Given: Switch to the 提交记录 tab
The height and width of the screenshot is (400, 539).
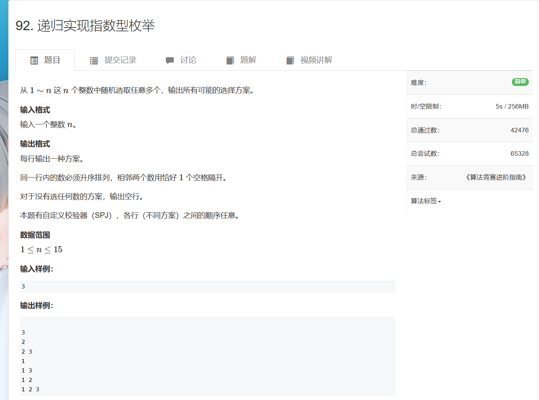Looking at the screenshot, I should (120, 60).
